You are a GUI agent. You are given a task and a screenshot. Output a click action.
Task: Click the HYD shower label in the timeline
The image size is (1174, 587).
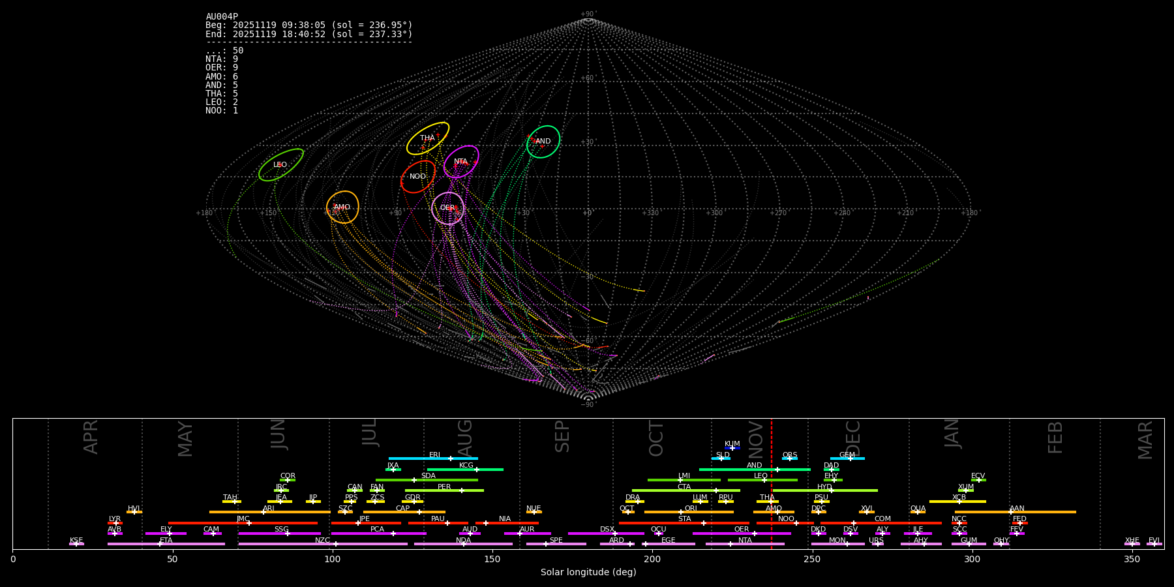click(x=825, y=487)
